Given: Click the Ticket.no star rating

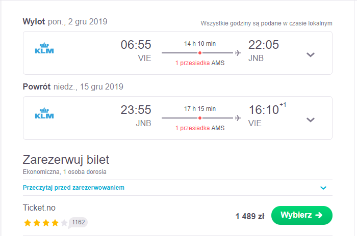Looking at the screenshot, I should [x=46, y=223].
